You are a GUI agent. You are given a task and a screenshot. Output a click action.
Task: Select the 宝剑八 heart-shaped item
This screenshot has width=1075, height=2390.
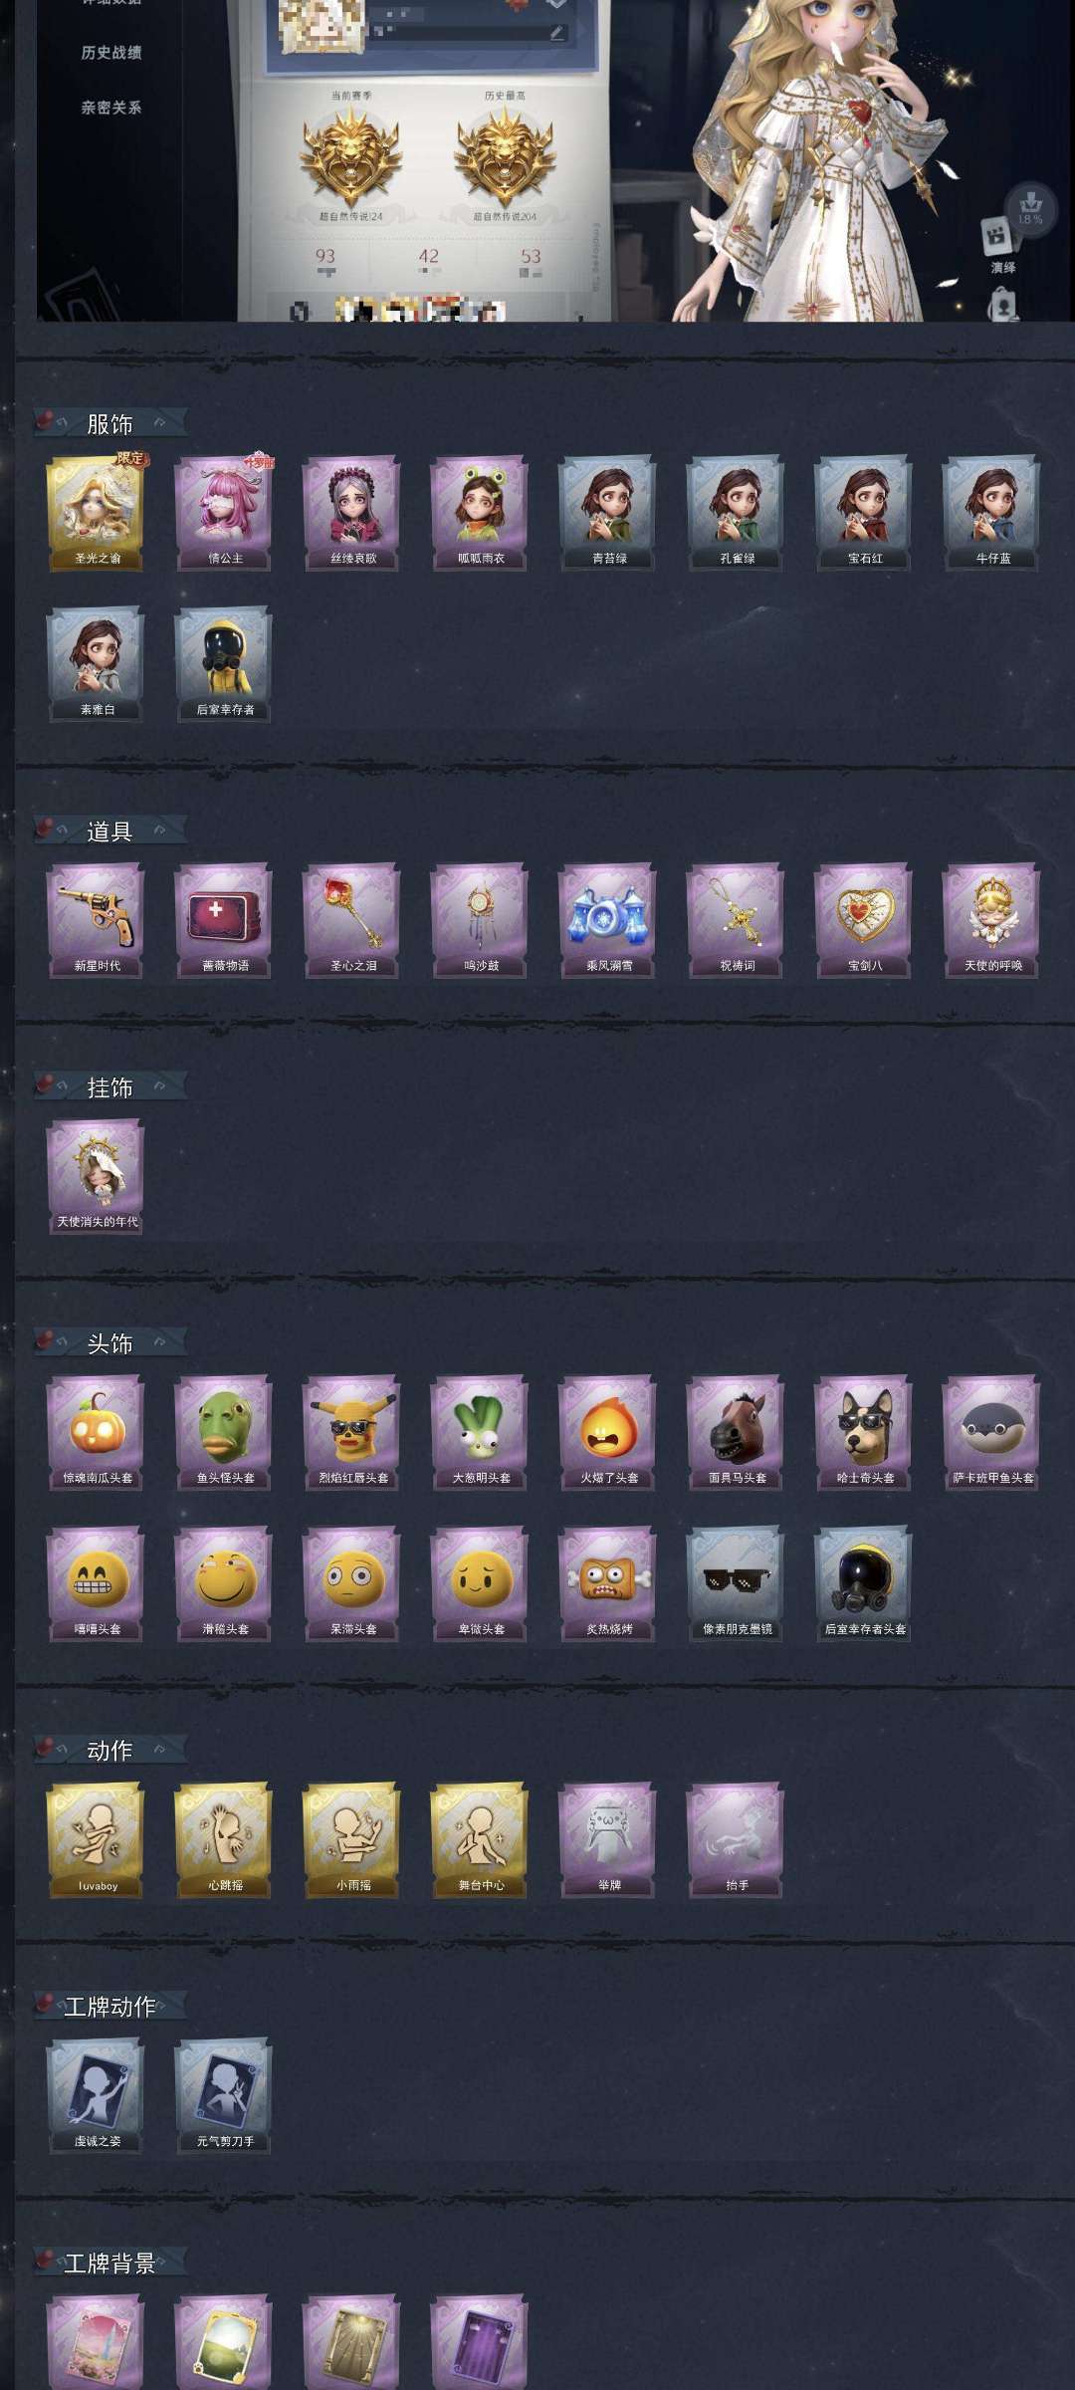[864, 919]
